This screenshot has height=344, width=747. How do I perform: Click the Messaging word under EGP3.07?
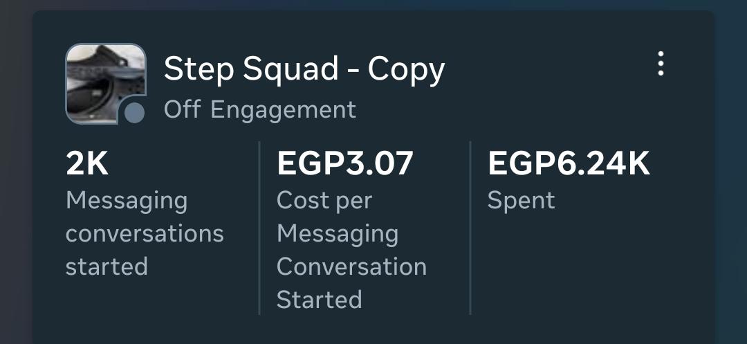(x=338, y=235)
